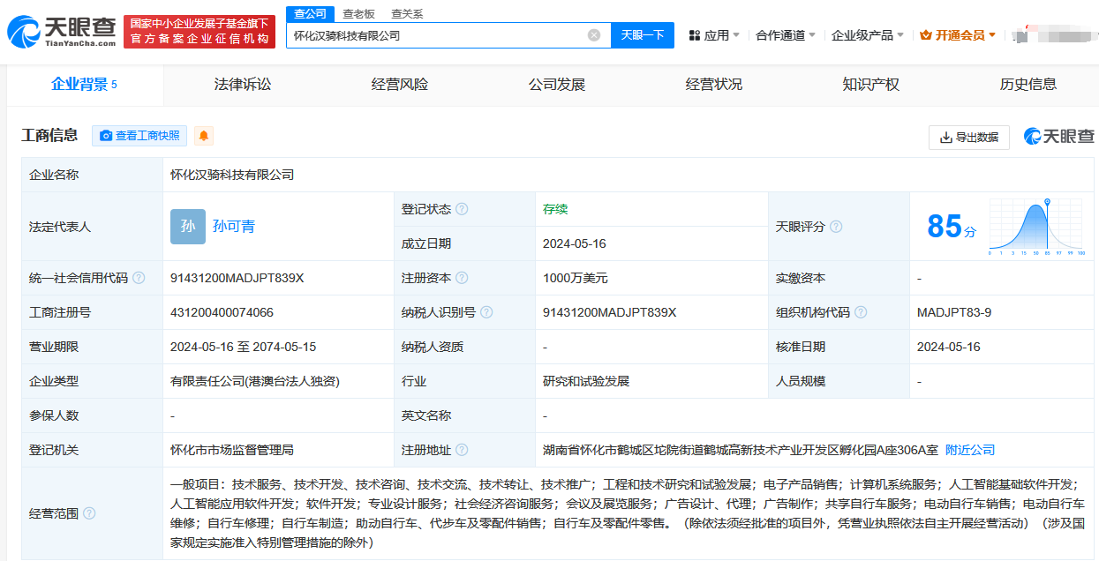Click the 导出数据 export button

pos(968,137)
